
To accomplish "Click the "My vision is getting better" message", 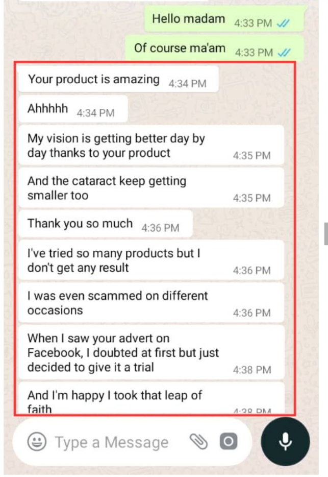I will click(x=116, y=146).
